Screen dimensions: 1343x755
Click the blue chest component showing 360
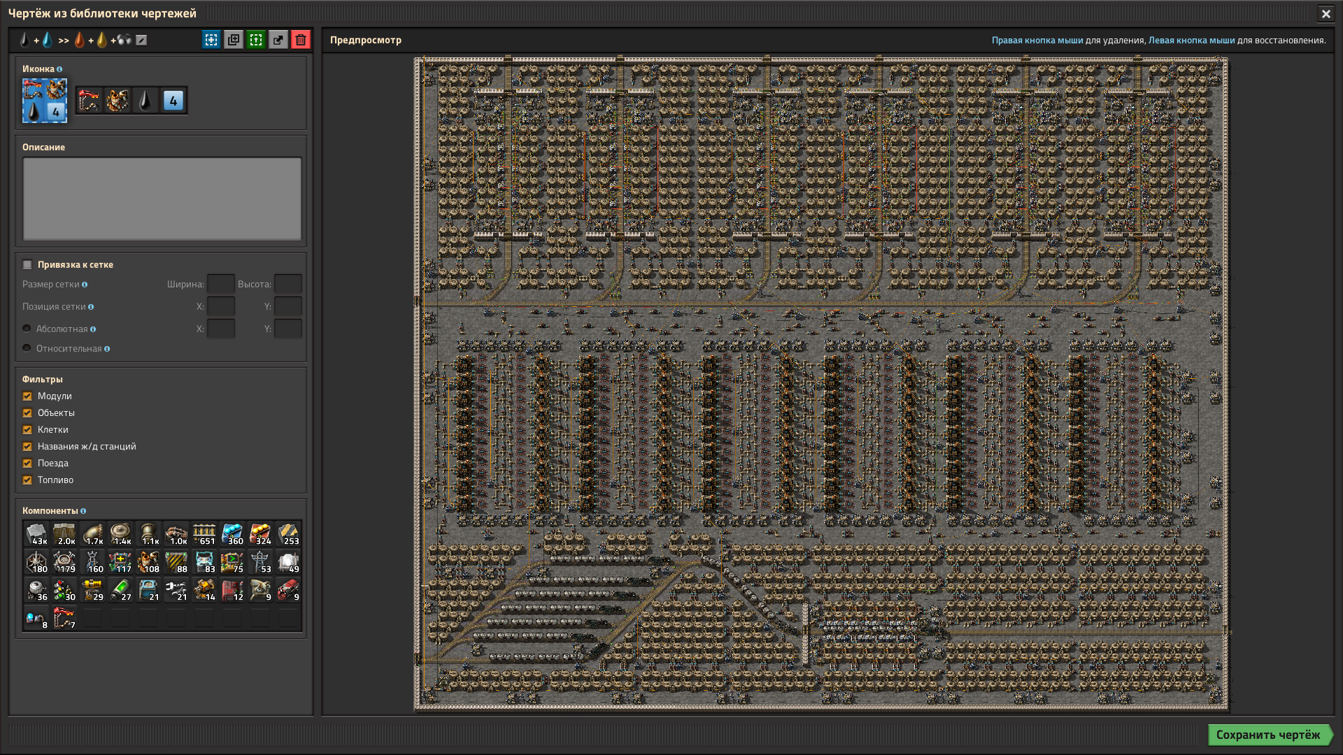coord(232,534)
